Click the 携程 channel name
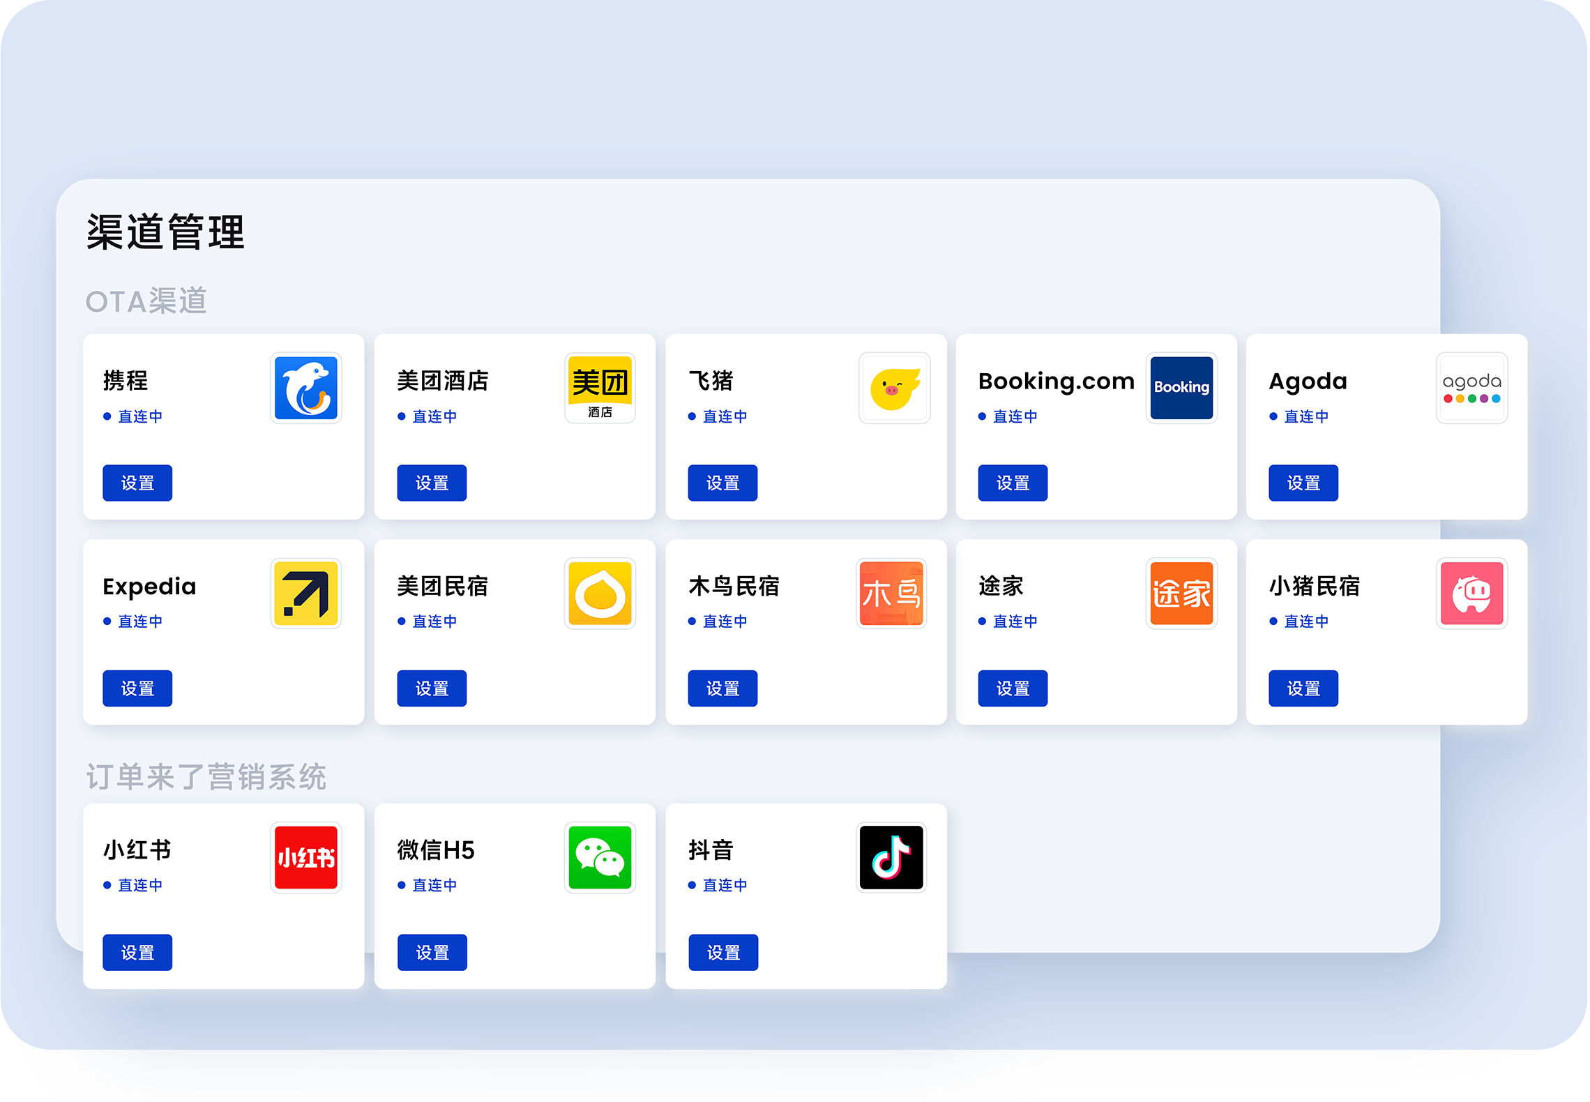Viewport: 1590px width, 1102px height. 126,381
